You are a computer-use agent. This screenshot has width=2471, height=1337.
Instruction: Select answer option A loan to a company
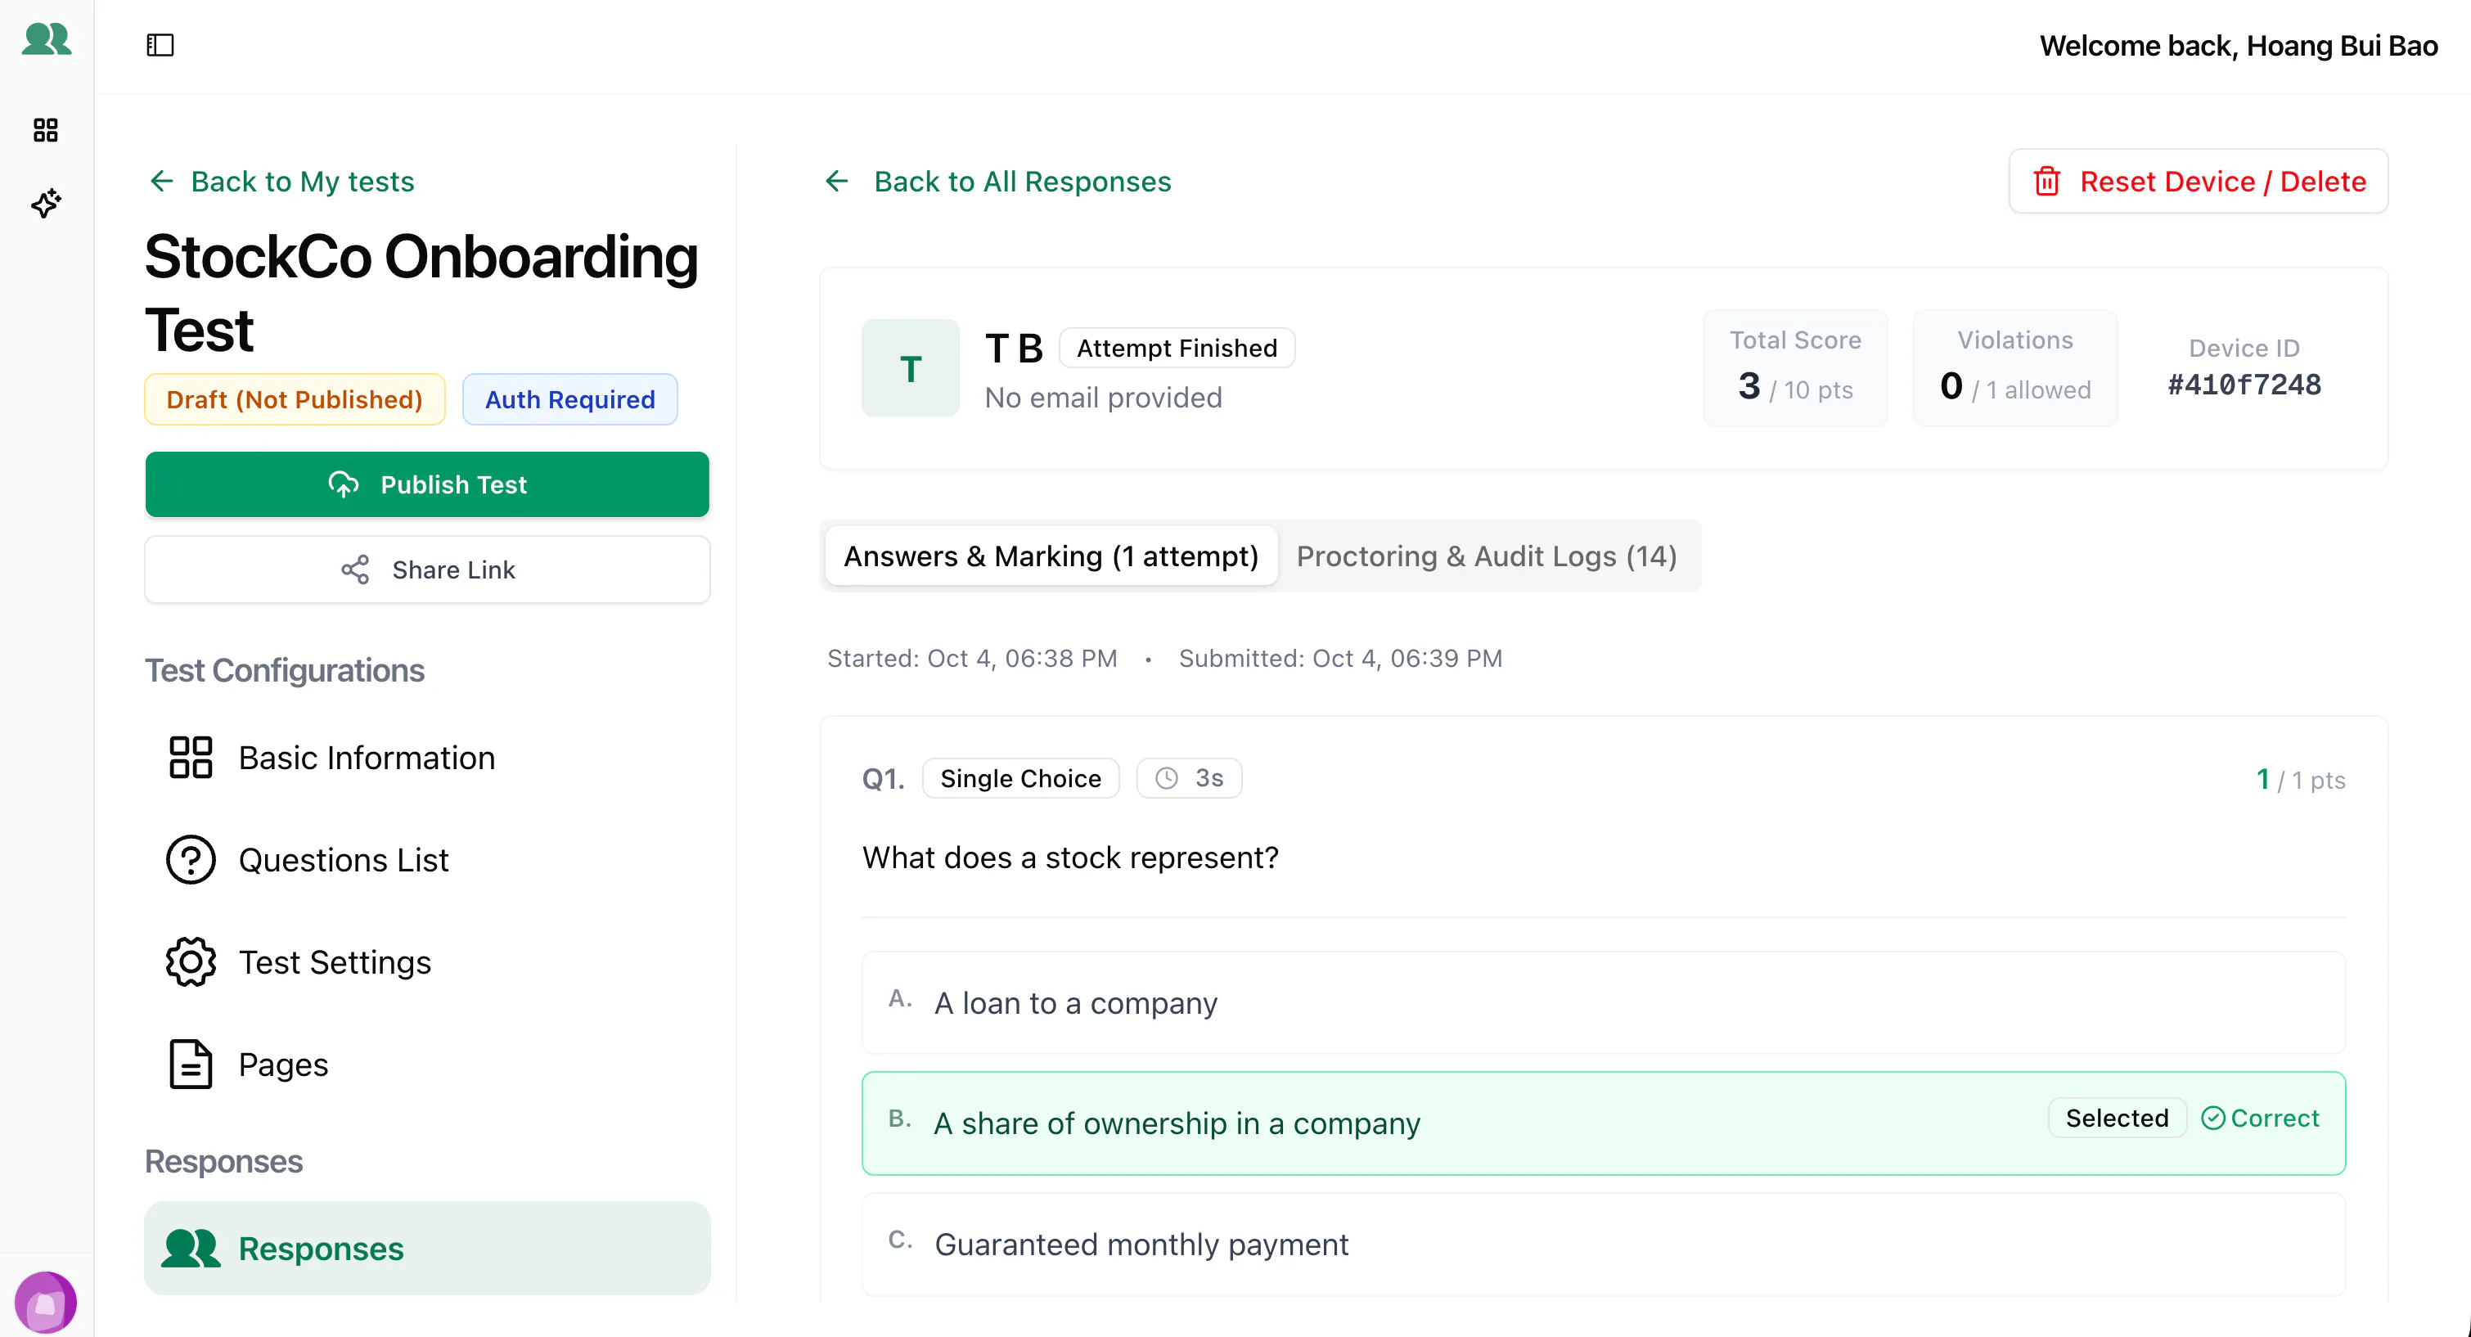click(x=1604, y=1003)
